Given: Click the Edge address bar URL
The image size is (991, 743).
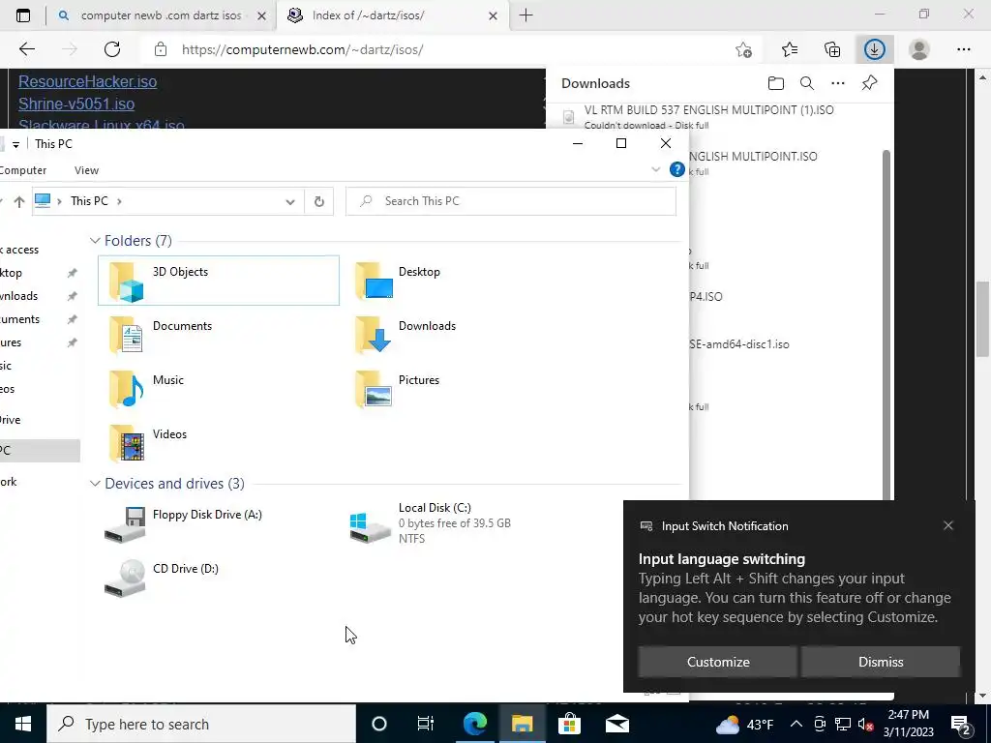Looking at the screenshot, I should tap(303, 49).
